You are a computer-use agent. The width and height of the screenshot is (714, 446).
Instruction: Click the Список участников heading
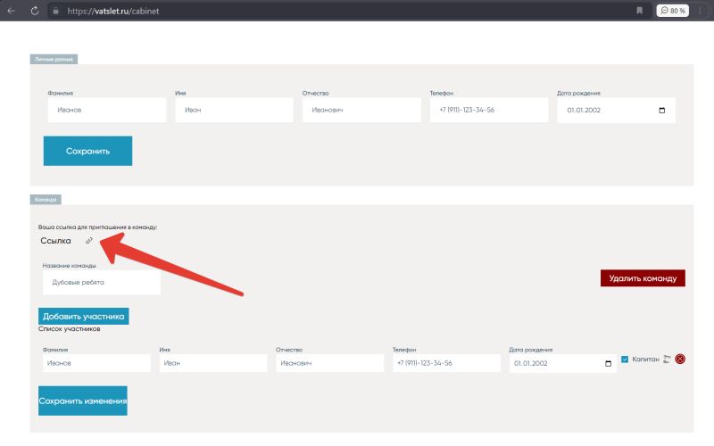pyautogui.click(x=70, y=328)
